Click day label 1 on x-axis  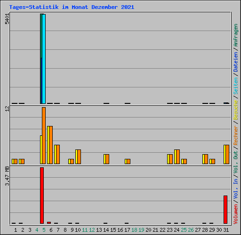pyautogui.click(x=16, y=230)
